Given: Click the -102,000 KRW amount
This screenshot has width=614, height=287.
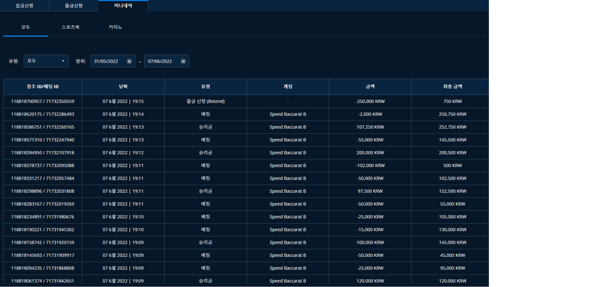Looking at the screenshot, I should click(x=370, y=166).
